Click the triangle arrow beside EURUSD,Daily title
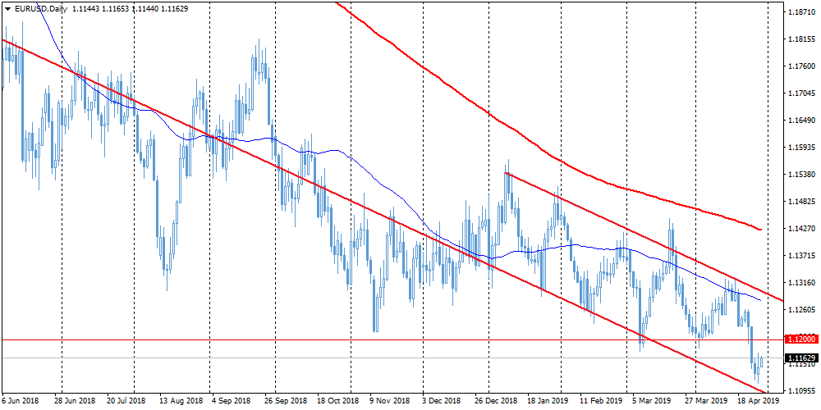Image resolution: width=821 pixels, height=410 pixels. click(8, 9)
